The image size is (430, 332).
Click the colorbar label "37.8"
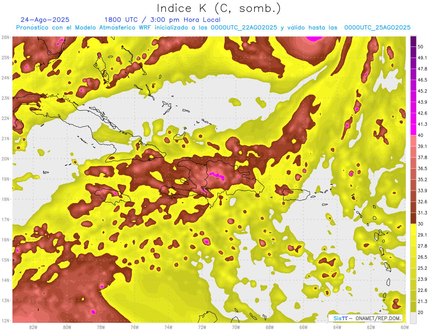click(422, 157)
